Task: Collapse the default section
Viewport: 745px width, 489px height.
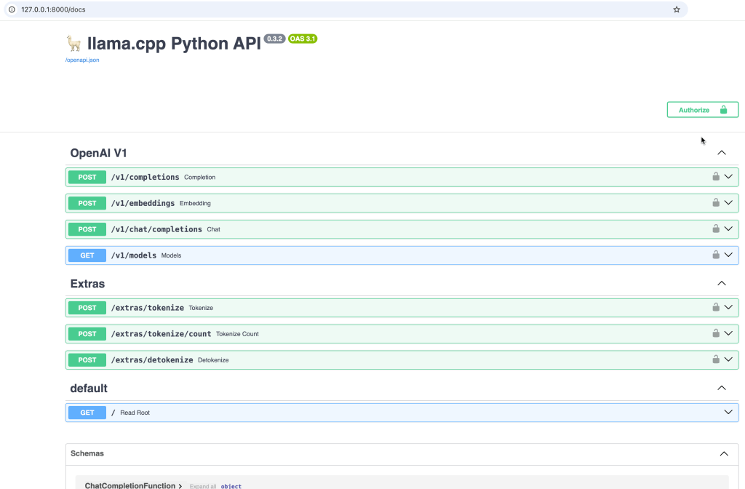Action: coord(722,389)
